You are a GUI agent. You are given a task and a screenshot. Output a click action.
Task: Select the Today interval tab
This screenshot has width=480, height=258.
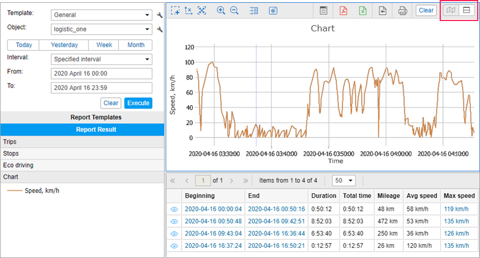(23, 45)
